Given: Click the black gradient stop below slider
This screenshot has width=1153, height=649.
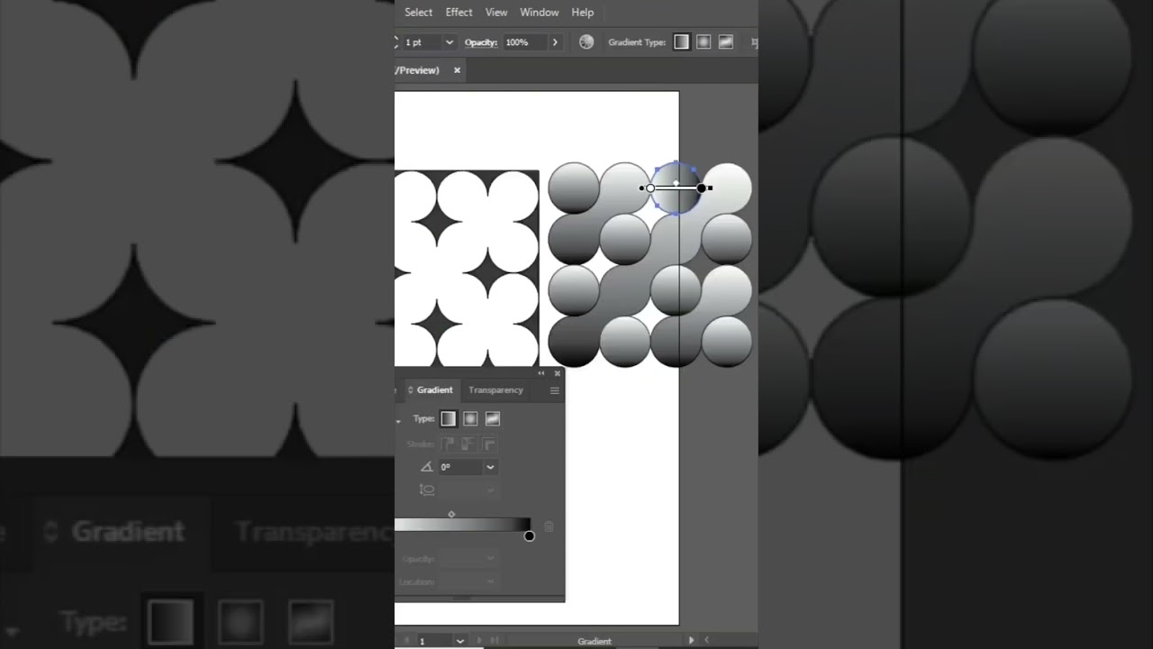Looking at the screenshot, I should tap(529, 536).
